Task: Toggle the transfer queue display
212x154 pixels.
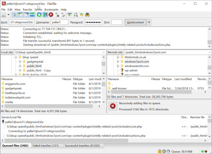Action: point(32,15)
